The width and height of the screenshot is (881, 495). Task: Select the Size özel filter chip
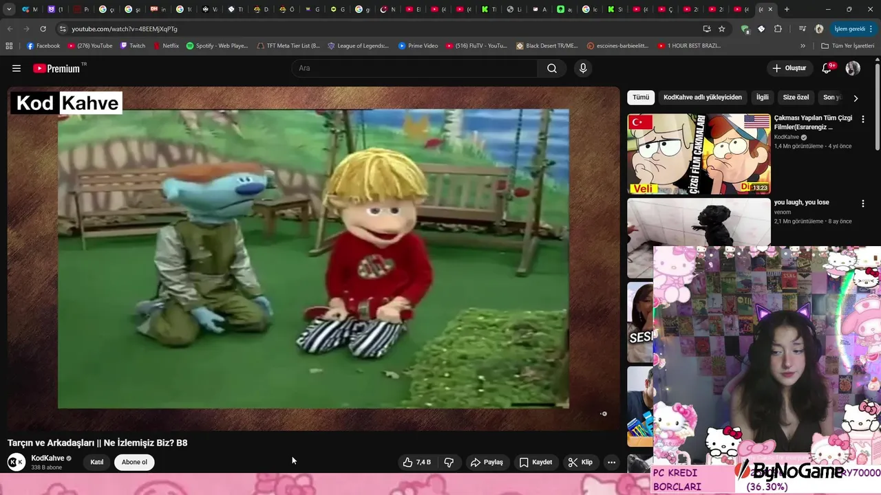tap(796, 98)
